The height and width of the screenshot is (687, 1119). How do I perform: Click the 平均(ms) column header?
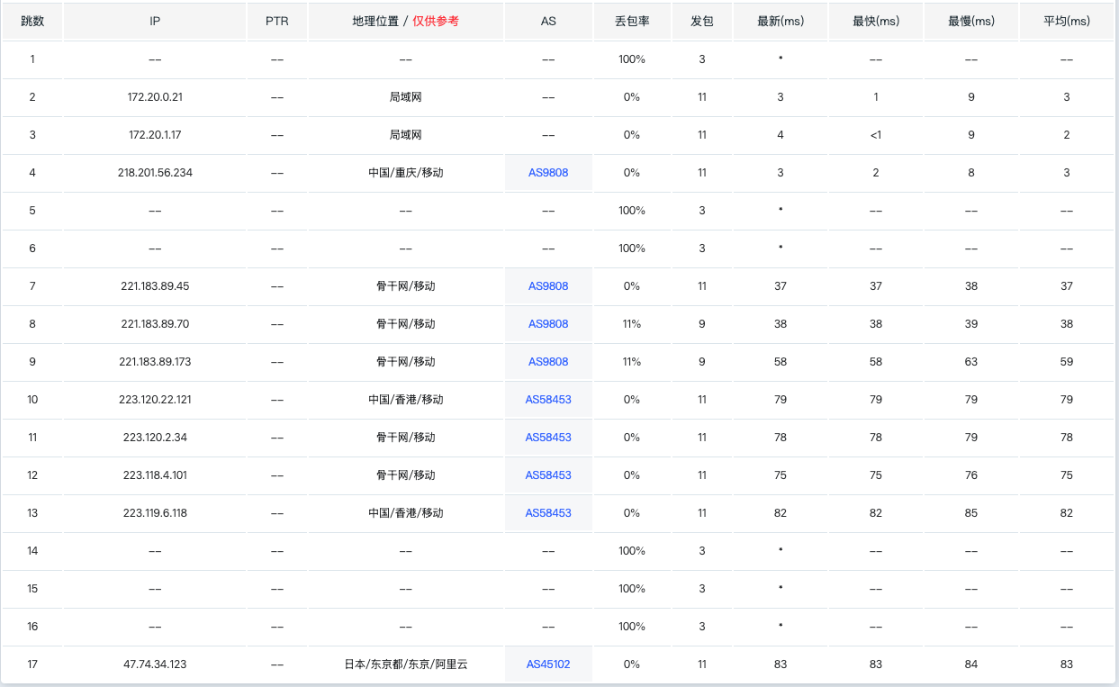tap(1067, 21)
